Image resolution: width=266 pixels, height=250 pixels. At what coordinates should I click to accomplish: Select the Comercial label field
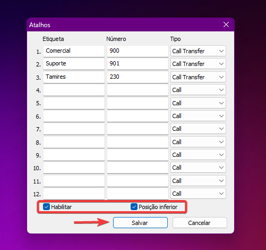(x=74, y=51)
